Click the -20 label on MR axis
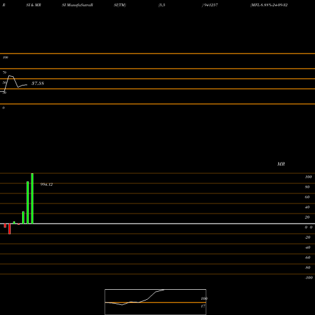315x315 pixels. [x=307, y=238]
